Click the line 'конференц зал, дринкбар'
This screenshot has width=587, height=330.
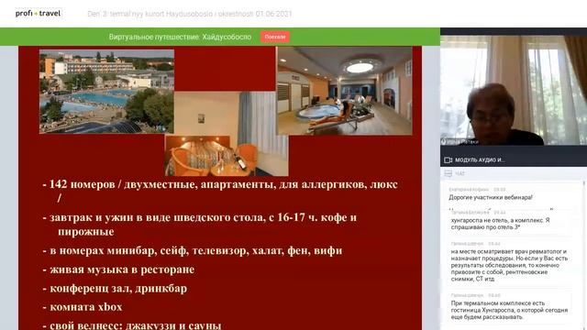115,288
